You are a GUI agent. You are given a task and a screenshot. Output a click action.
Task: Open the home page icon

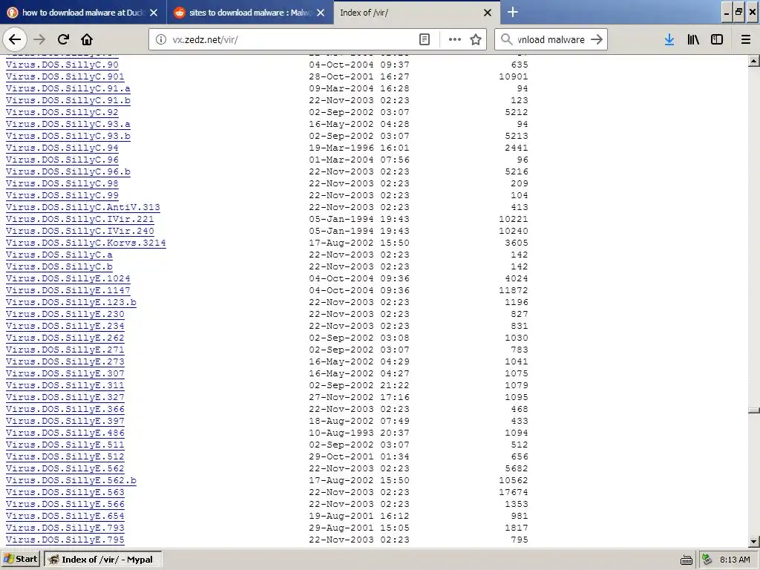click(x=87, y=39)
